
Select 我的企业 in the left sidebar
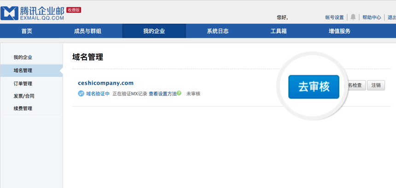(23, 57)
